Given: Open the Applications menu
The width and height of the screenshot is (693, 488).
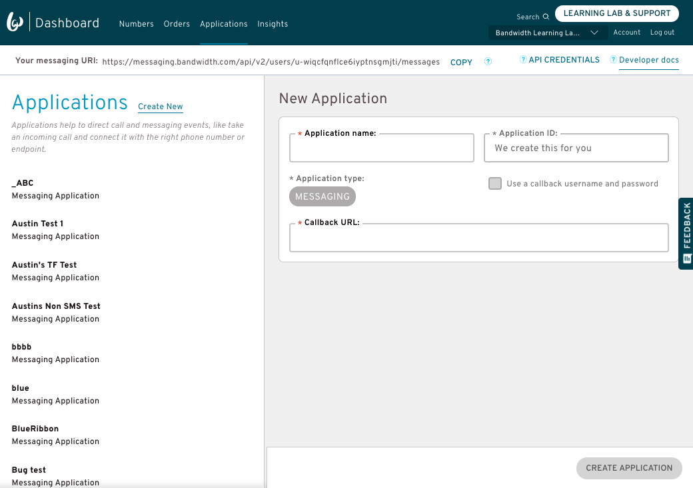Looking at the screenshot, I should (224, 24).
